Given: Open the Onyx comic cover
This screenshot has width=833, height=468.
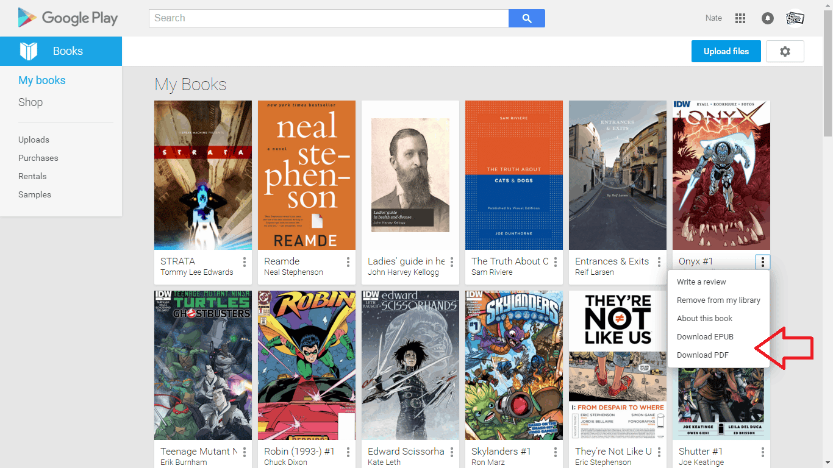Looking at the screenshot, I should (x=721, y=175).
